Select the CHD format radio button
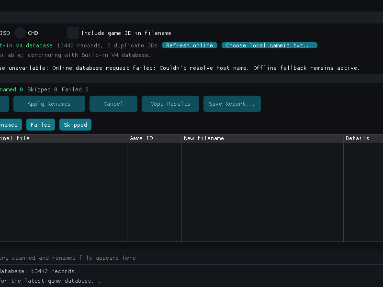383x287 pixels. pos(20,33)
